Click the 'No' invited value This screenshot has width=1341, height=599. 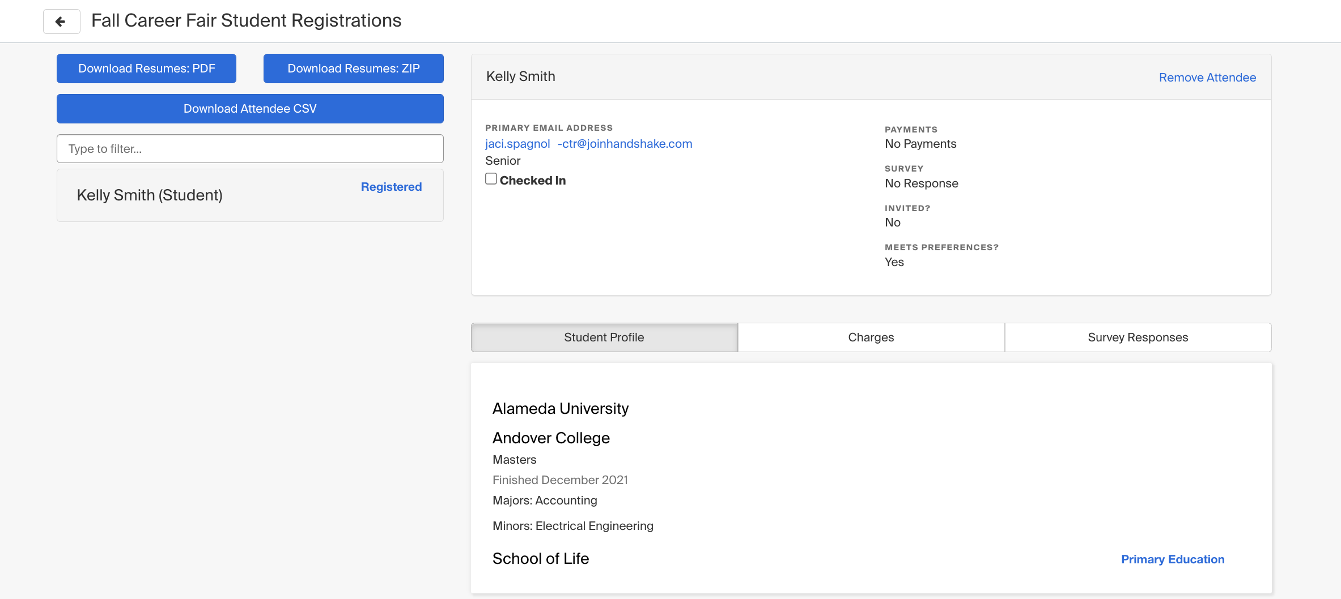pyautogui.click(x=892, y=223)
